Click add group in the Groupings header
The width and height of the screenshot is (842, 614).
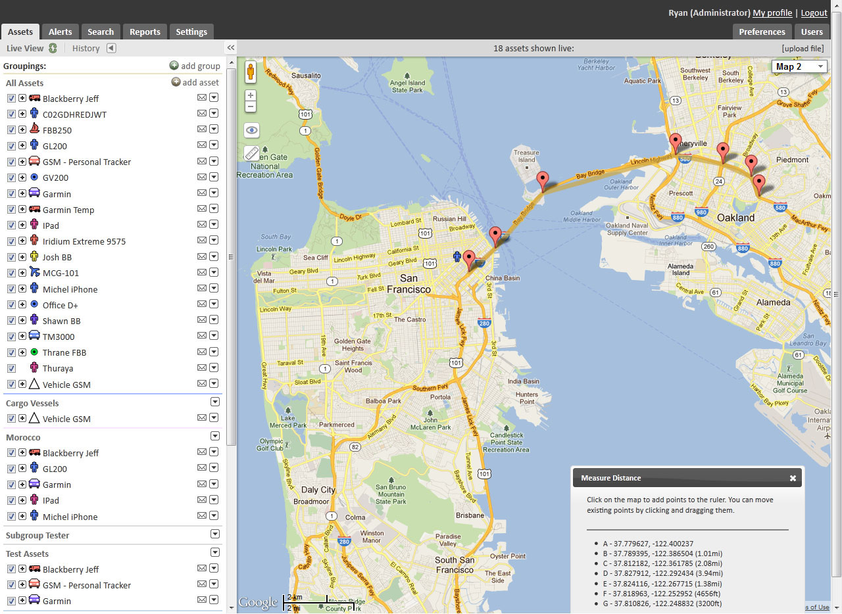[x=195, y=66]
